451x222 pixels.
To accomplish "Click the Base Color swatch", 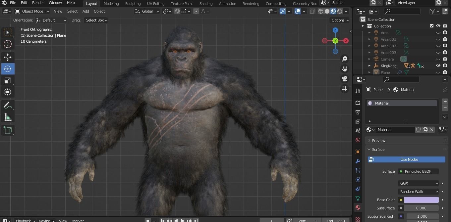I will click(421, 200).
